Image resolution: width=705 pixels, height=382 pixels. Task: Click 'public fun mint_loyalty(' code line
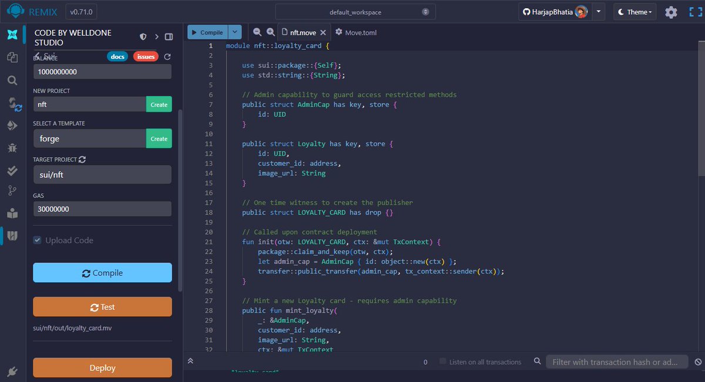point(290,310)
